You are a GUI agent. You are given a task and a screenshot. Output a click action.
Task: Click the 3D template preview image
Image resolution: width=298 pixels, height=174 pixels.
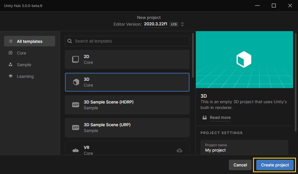click(244, 59)
